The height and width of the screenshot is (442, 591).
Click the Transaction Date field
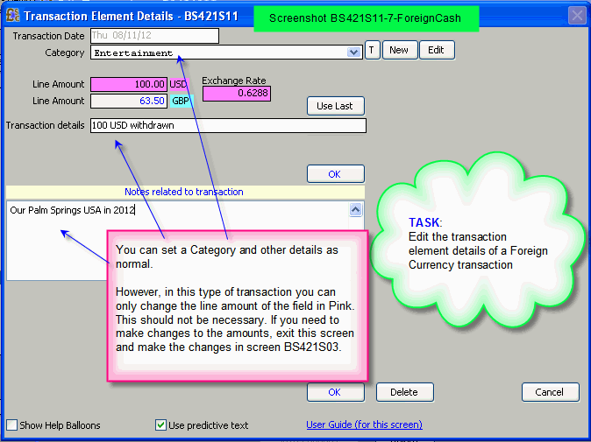(x=154, y=36)
